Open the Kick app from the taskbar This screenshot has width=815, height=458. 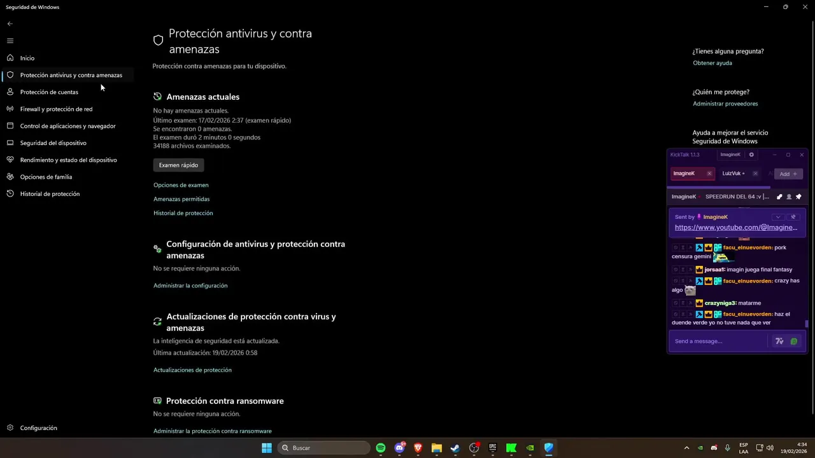tap(511, 448)
